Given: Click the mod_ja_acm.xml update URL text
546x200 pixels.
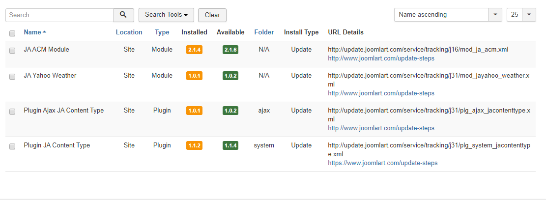Looking at the screenshot, I should (x=418, y=50).
